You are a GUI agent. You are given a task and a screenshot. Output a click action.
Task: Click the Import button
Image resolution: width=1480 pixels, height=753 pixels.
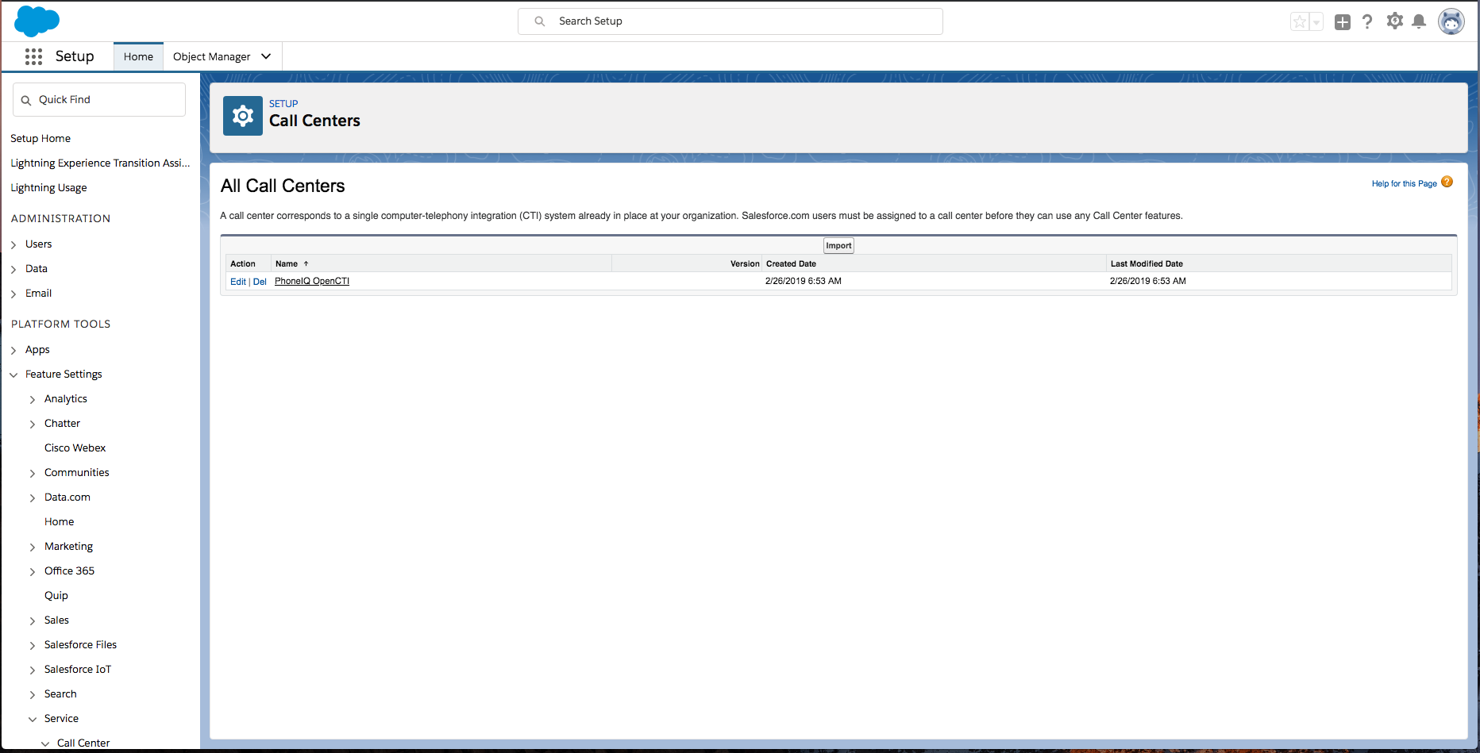(838, 246)
